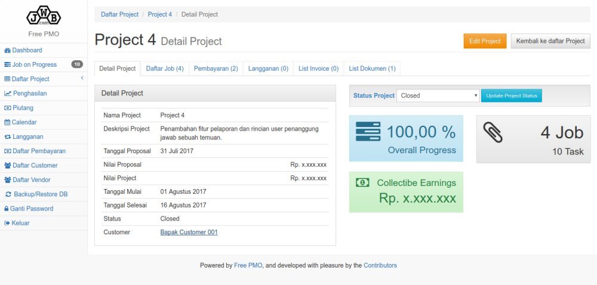Click the server icon beside Overall Progress
Image resolution: width=597 pixels, height=285 pixels.
[368, 132]
